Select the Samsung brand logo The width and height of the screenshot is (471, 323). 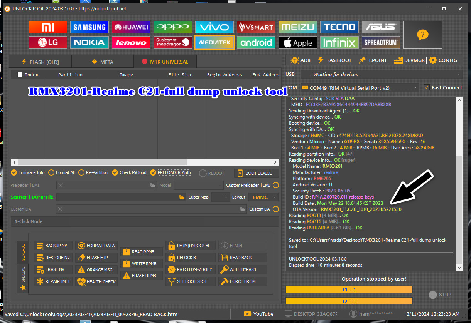[x=89, y=27]
